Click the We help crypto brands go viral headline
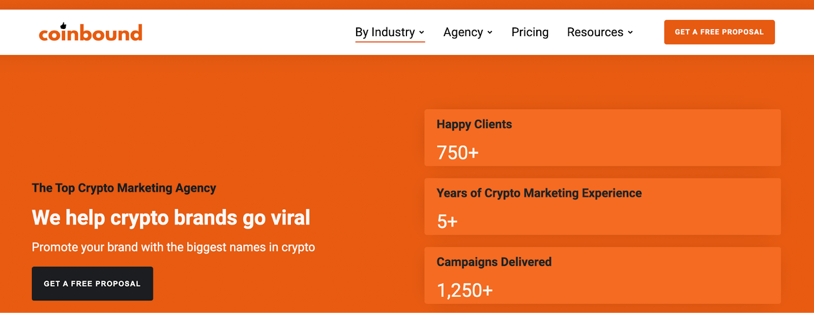This screenshot has width=814, height=313. [x=171, y=218]
